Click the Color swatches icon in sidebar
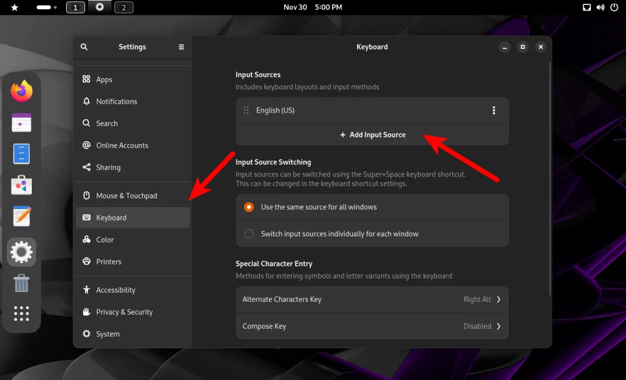Image resolution: width=626 pixels, height=380 pixels. pyautogui.click(x=86, y=239)
